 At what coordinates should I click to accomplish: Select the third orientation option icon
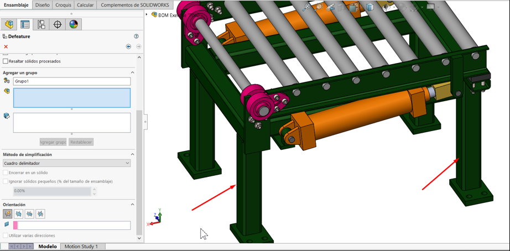[29, 214]
